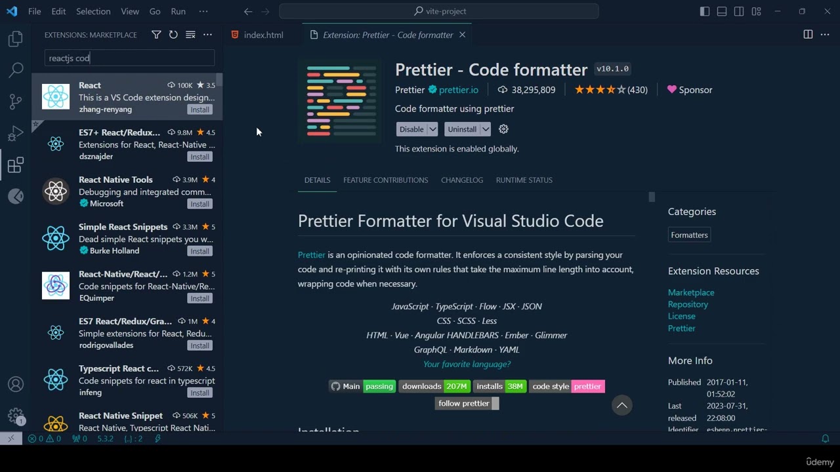This screenshot has width=840, height=472.
Task: Click the follow prettier badge
Action: click(x=467, y=403)
